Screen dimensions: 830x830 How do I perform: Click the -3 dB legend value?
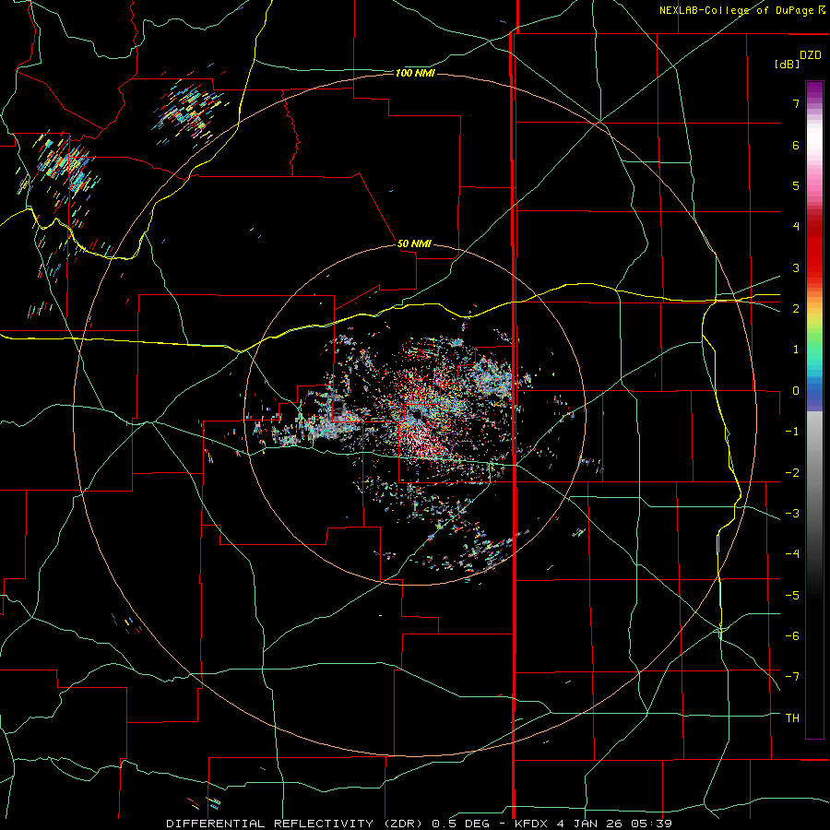tap(792, 514)
